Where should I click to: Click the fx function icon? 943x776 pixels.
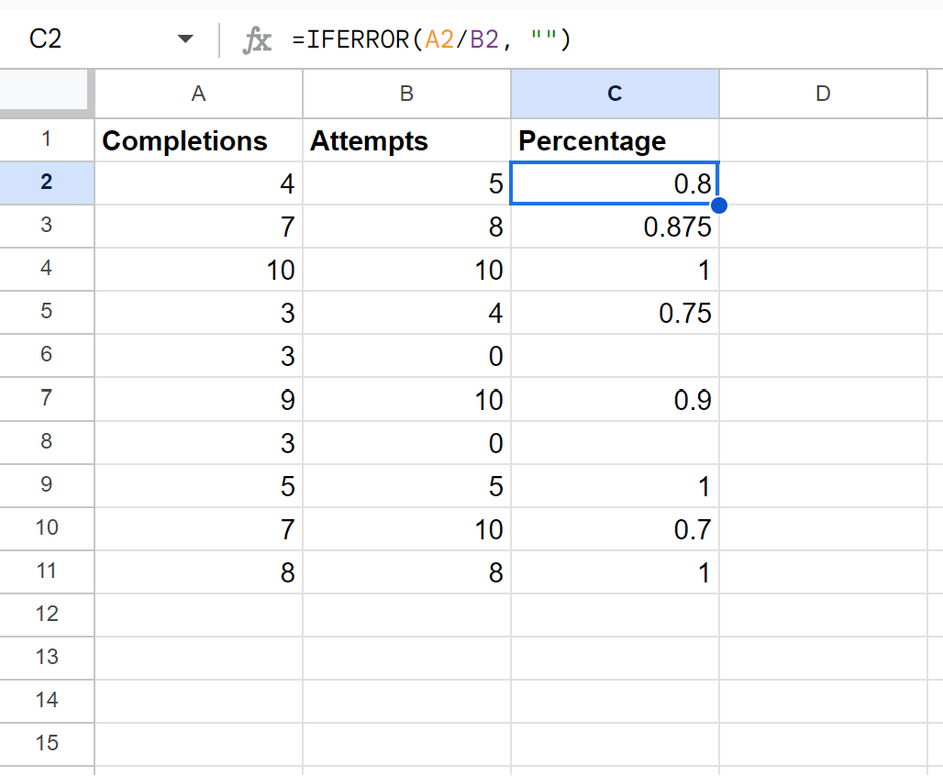(258, 39)
